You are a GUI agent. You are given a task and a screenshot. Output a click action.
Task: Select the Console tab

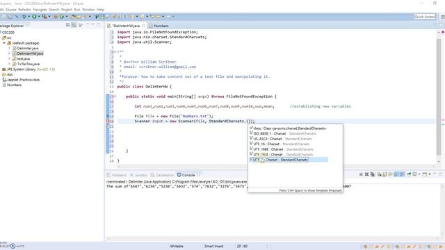pos(186,175)
